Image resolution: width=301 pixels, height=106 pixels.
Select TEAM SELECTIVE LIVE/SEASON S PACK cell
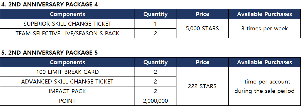[67, 33]
